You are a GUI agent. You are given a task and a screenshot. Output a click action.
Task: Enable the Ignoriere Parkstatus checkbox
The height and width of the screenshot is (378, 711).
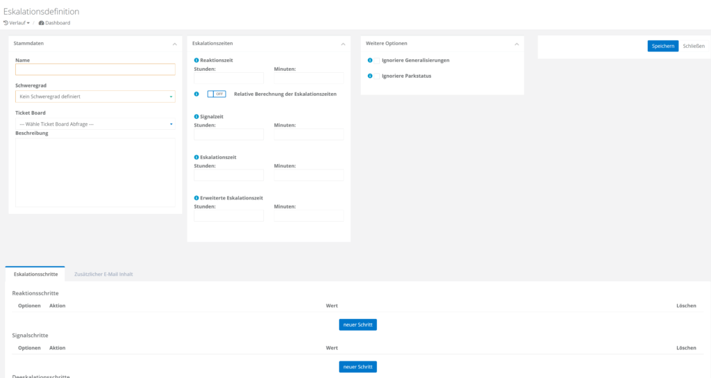[x=378, y=76]
